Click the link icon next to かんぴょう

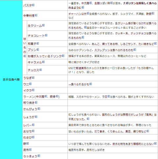click(x=39, y=109)
